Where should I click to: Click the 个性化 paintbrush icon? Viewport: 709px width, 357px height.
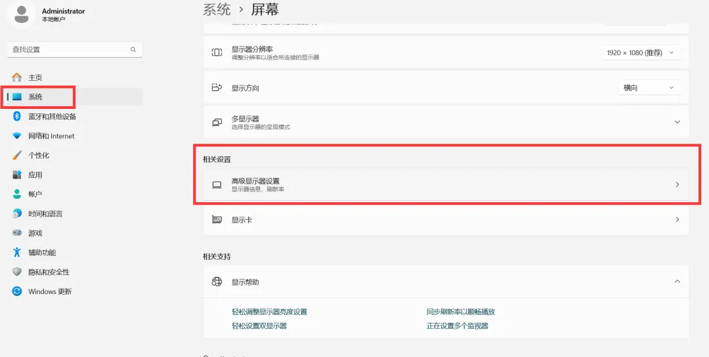[x=16, y=156]
